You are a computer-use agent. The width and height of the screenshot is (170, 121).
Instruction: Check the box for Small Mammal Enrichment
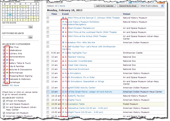click(48, 69)
